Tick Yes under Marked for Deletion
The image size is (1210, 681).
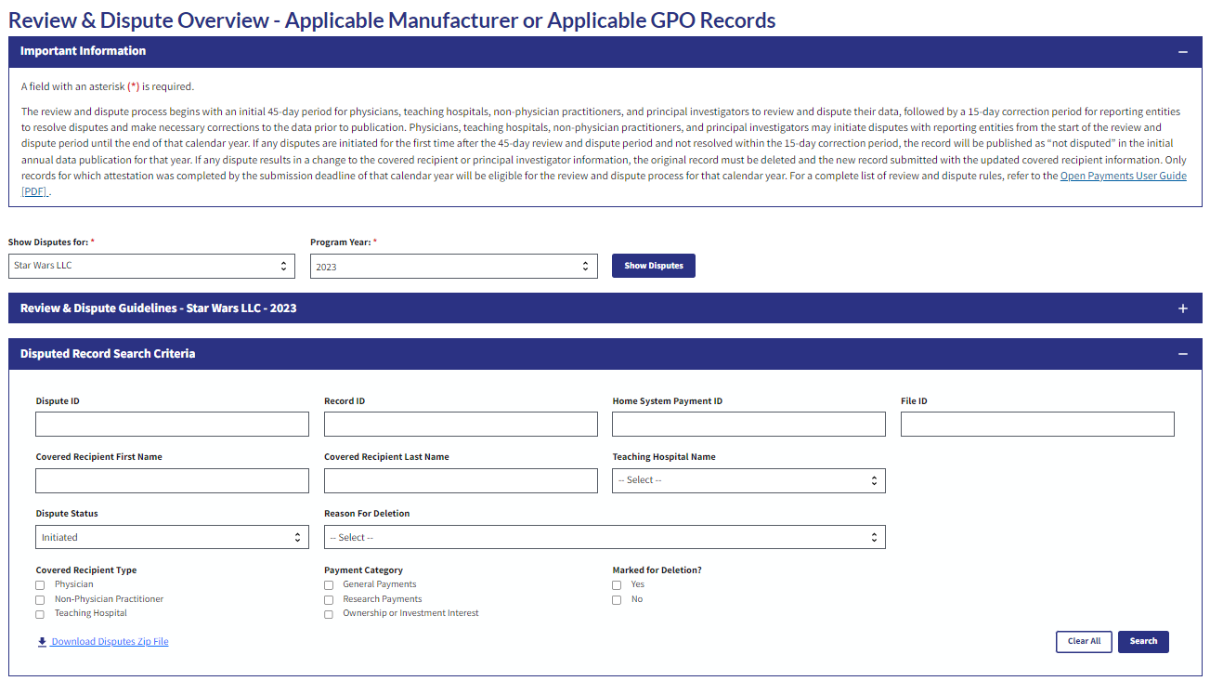pyautogui.click(x=617, y=585)
